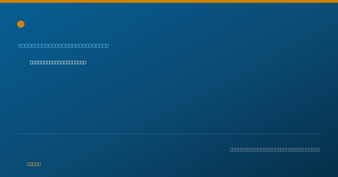Click the thin horizontal divider line
The image size is (338, 177).
coord(169,134)
